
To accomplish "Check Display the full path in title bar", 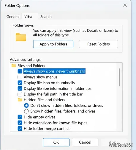I will tap(20, 94).
